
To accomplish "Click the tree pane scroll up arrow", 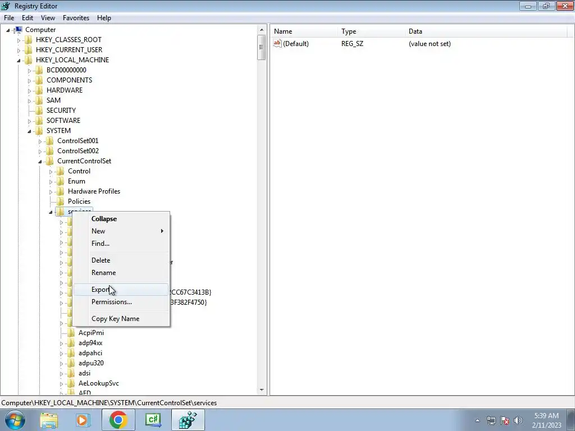I will coord(262,30).
